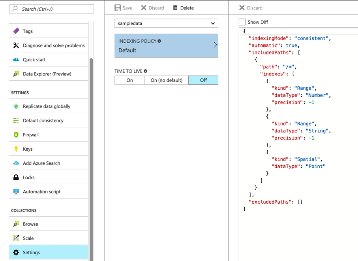Viewport: 358px width, 261px height.
Task: Go to Quick start
Action: (49, 59)
